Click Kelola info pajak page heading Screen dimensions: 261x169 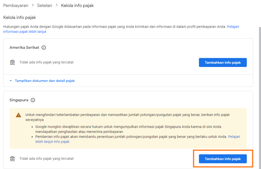19,18
